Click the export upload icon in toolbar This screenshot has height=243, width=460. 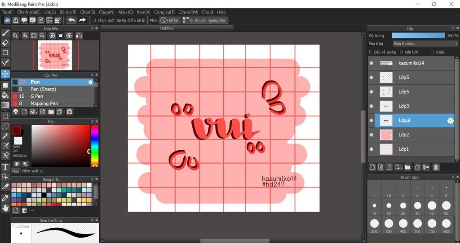pos(16,20)
